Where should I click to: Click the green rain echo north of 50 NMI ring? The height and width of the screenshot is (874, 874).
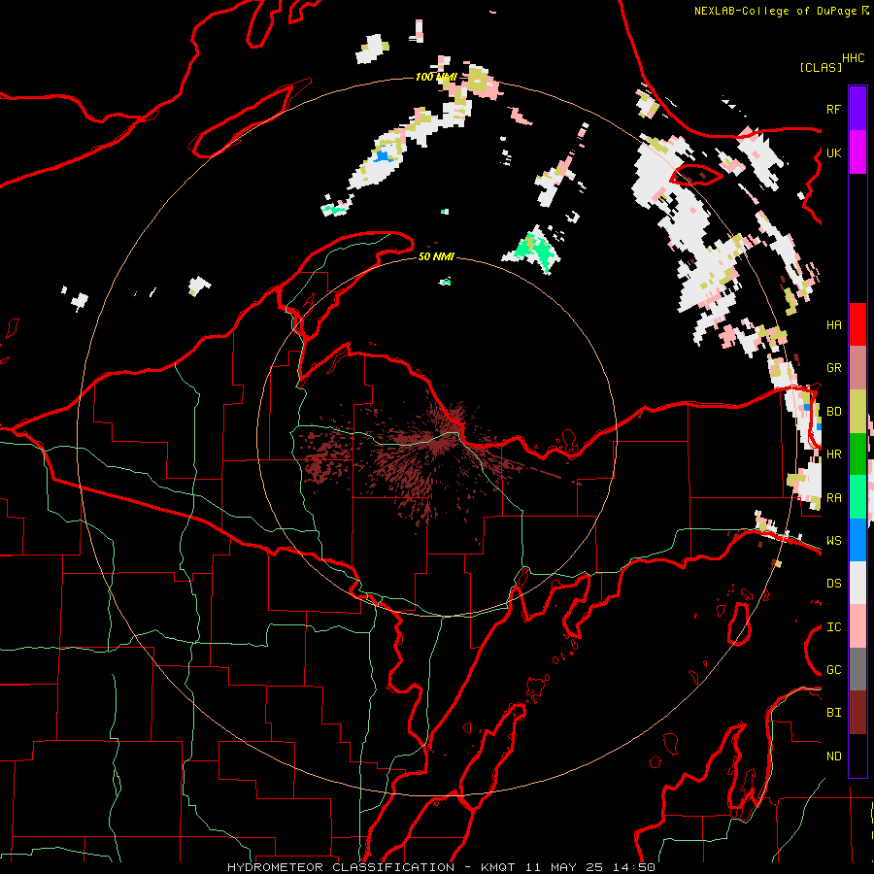[537, 250]
